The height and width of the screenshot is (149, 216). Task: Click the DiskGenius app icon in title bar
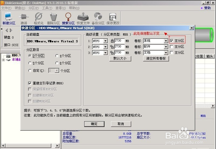pyautogui.click(x=2, y=3)
